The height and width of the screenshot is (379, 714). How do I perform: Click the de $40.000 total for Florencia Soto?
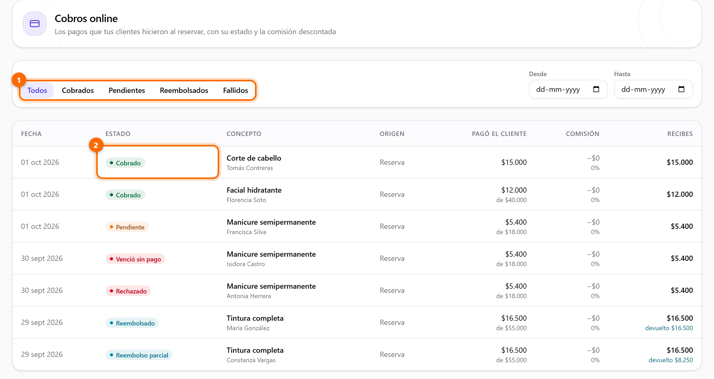click(x=511, y=200)
